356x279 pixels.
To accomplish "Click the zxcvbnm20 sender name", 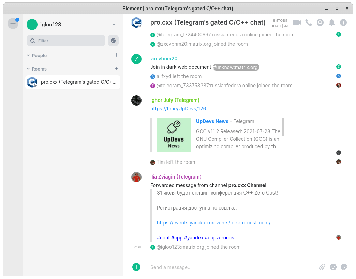I will pyautogui.click(x=164, y=59).
